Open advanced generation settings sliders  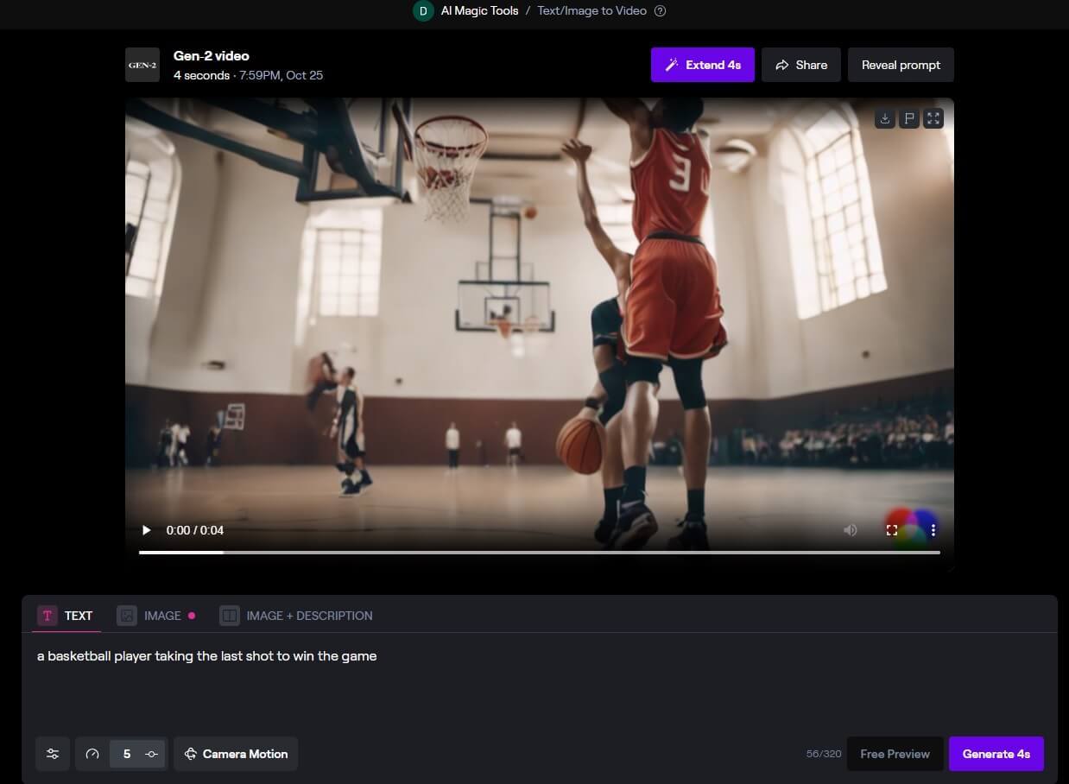coord(53,754)
